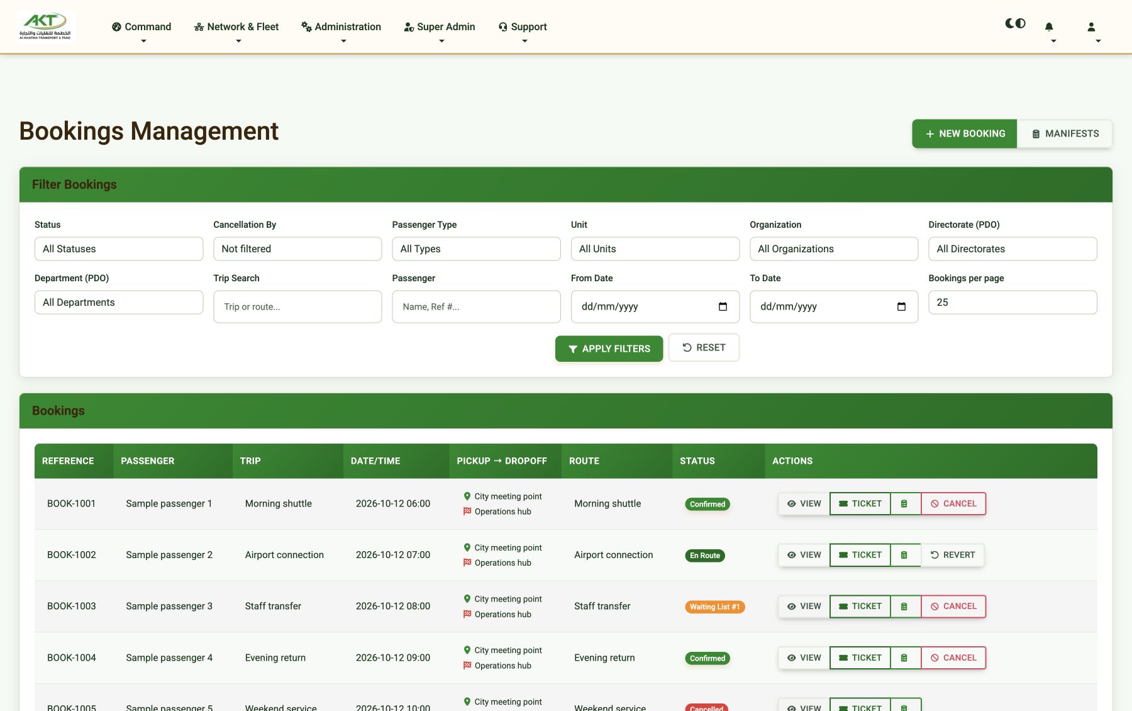Viewport: 1132px width, 711px height.
Task: Open the To Date calendar picker icon
Action: (901, 306)
